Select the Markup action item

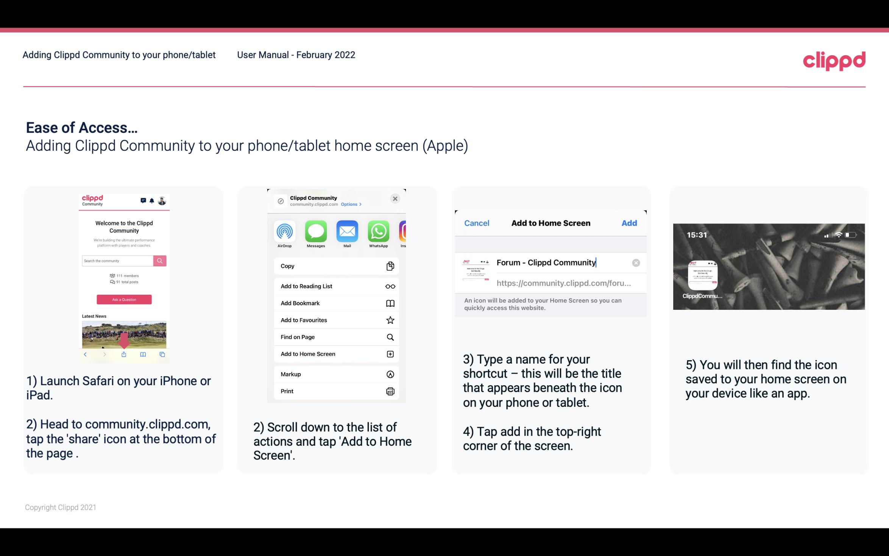click(335, 374)
